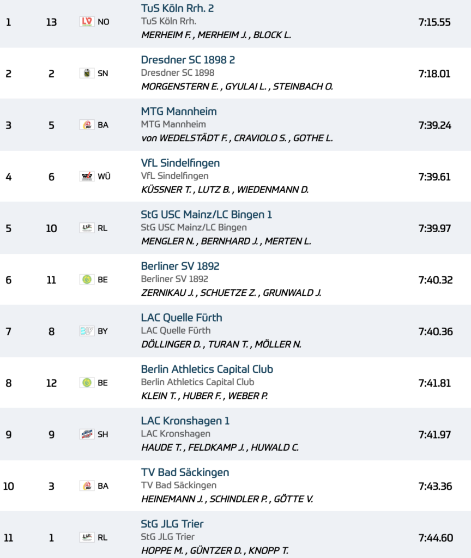Select the 7:15.55 winning time result
This screenshot has width=471, height=558.
point(434,22)
